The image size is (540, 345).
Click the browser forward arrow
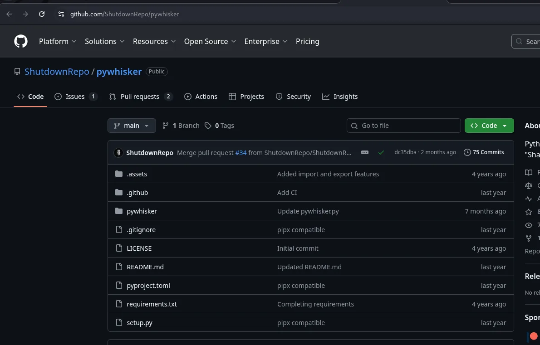25,14
